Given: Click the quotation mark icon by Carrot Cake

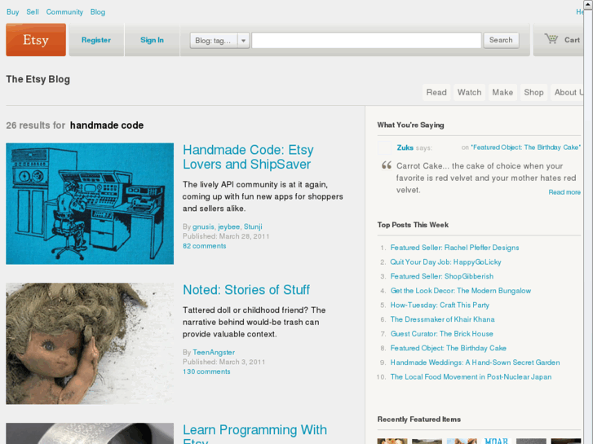Looking at the screenshot, I should click(386, 165).
